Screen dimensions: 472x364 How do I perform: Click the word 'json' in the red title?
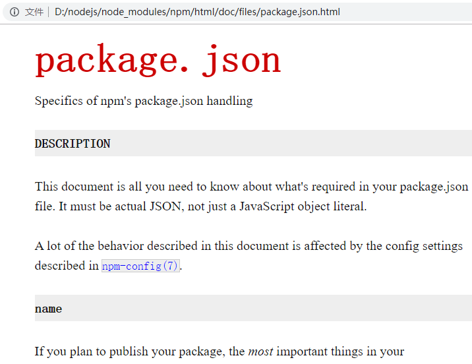(x=242, y=61)
